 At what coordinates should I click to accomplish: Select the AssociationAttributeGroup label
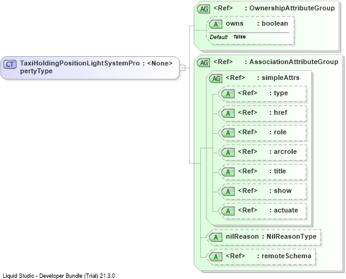click(x=294, y=62)
